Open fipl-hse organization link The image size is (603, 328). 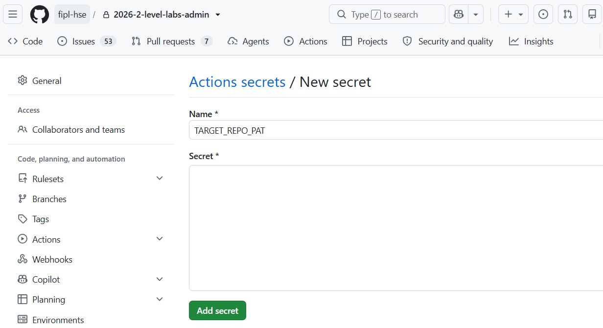point(72,15)
